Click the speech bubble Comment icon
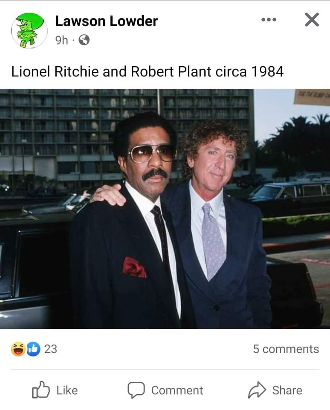 pos(136,390)
